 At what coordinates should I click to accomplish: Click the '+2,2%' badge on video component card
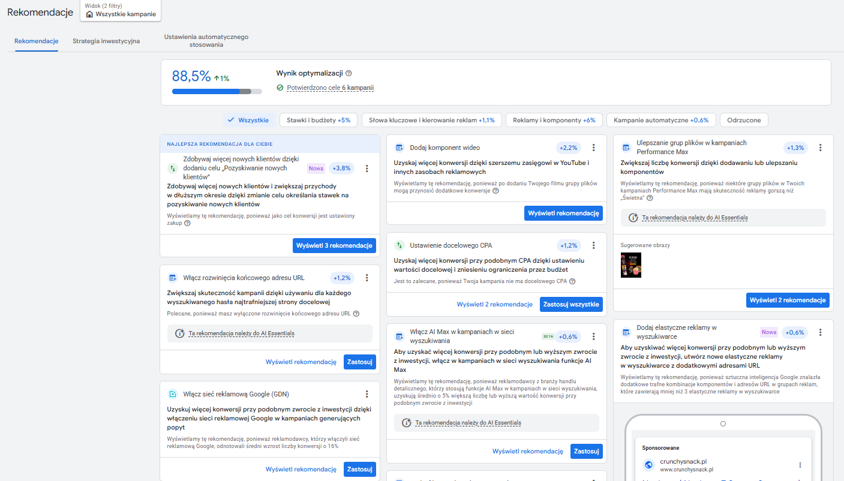click(x=568, y=148)
